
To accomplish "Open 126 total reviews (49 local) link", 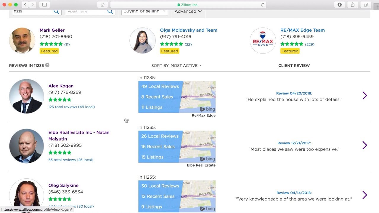I will 72,107.
